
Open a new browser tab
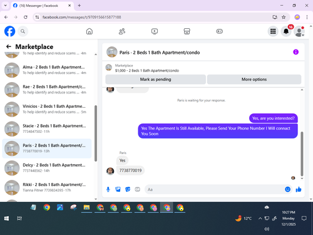coord(79,6)
